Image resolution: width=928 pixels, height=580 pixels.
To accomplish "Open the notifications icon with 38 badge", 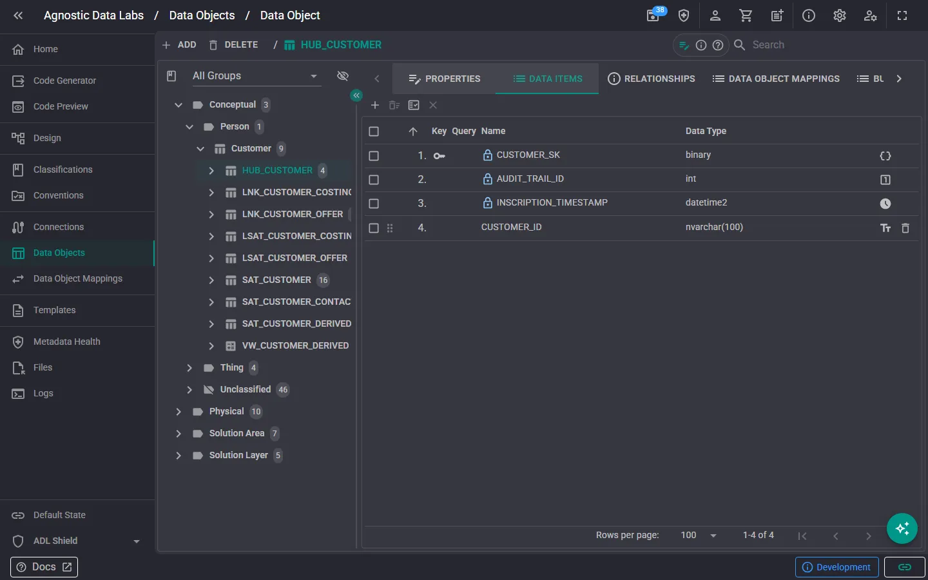I will [x=653, y=15].
